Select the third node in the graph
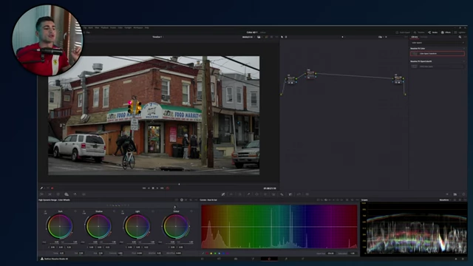 click(398, 79)
